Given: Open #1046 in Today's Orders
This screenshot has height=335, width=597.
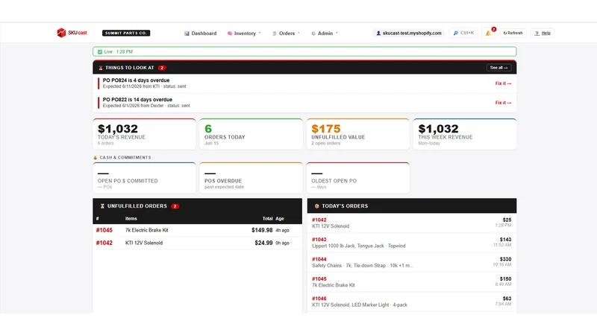Looking at the screenshot, I should pyautogui.click(x=319, y=299).
